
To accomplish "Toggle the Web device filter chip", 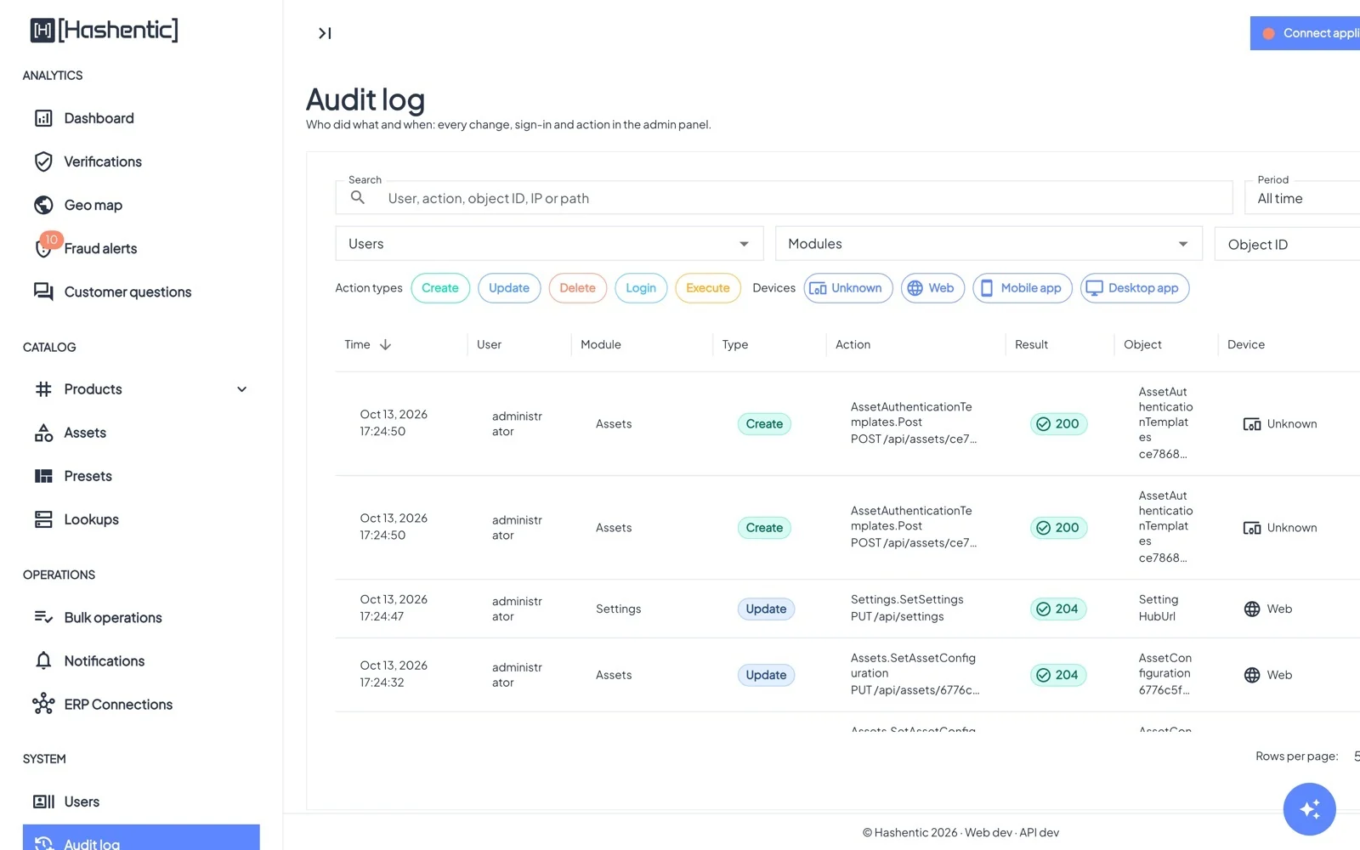I will [x=932, y=288].
